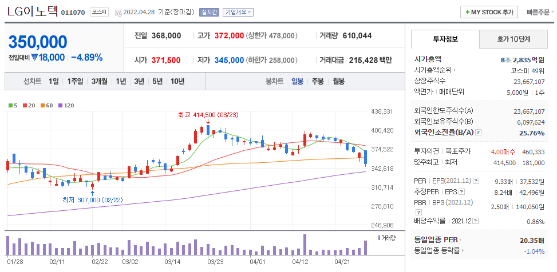Viewport: 557px width, 272px height.
Task: Click the 04/12 high-volume bar in volume chart
Action: [x=305, y=245]
